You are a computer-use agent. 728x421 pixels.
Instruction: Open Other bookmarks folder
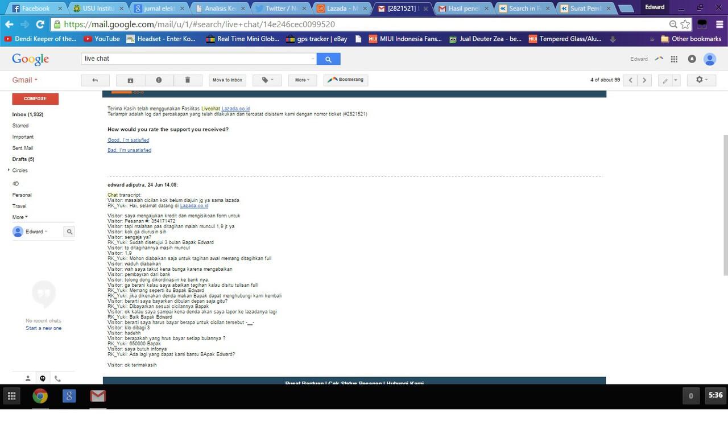coord(691,39)
